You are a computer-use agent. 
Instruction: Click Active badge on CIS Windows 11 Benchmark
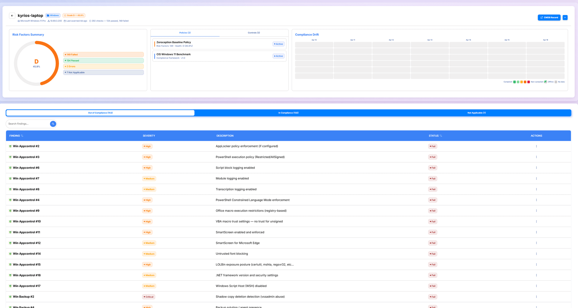(278, 56)
